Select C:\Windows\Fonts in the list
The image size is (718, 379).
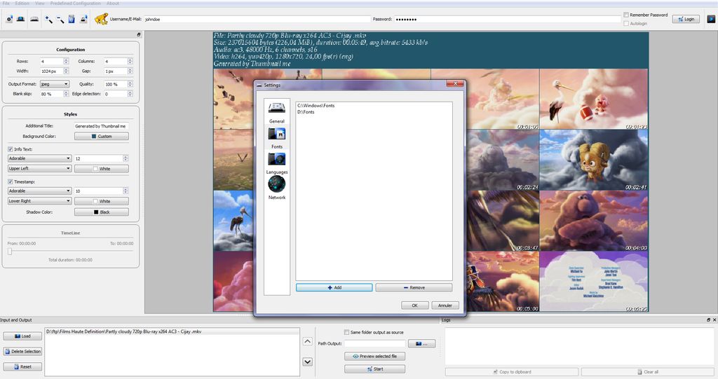coord(316,106)
